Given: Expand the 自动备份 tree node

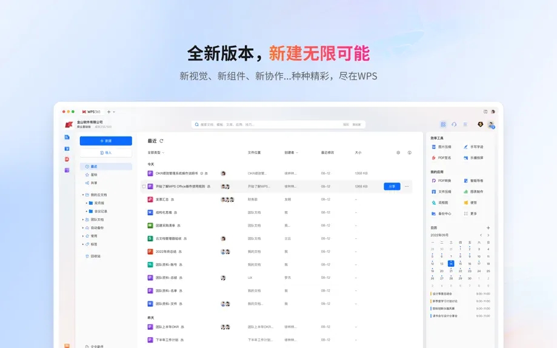Looking at the screenshot, I should point(83,228).
